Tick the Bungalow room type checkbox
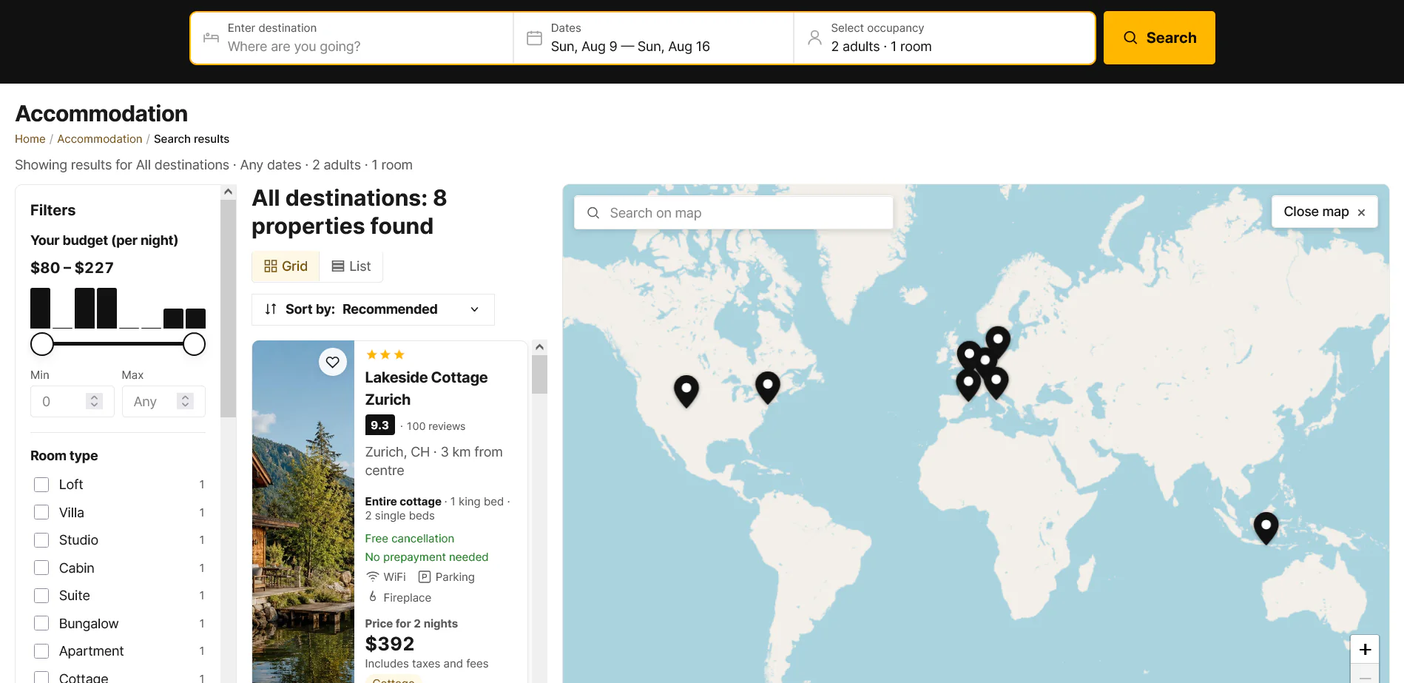Screen dimensions: 1404x683 point(42,623)
